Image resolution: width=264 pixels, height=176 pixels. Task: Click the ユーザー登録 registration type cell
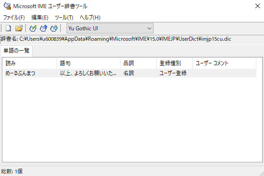[x=173, y=73]
